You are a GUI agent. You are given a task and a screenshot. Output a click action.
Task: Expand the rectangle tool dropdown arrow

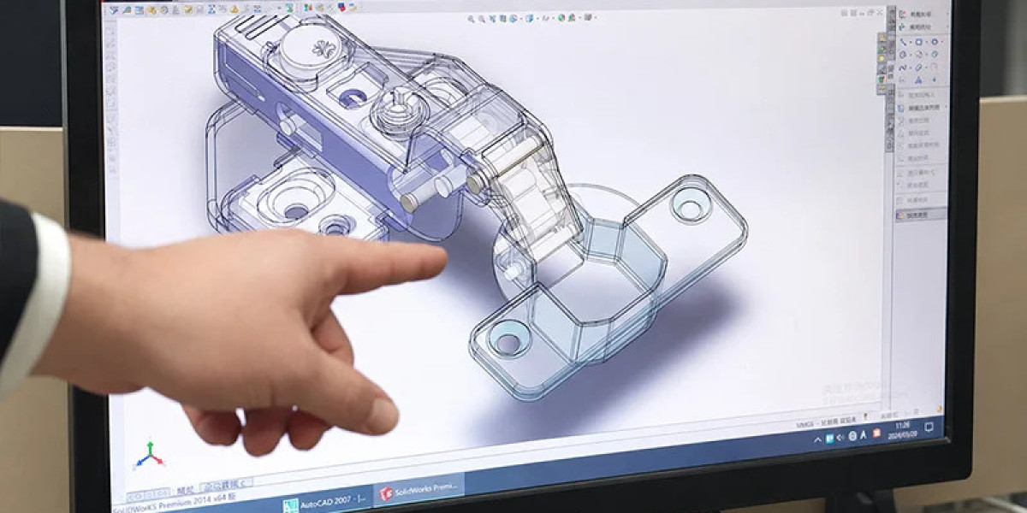(927, 41)
